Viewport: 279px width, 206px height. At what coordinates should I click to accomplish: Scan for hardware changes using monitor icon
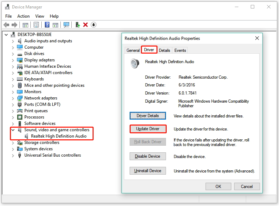tap(66, 25)
